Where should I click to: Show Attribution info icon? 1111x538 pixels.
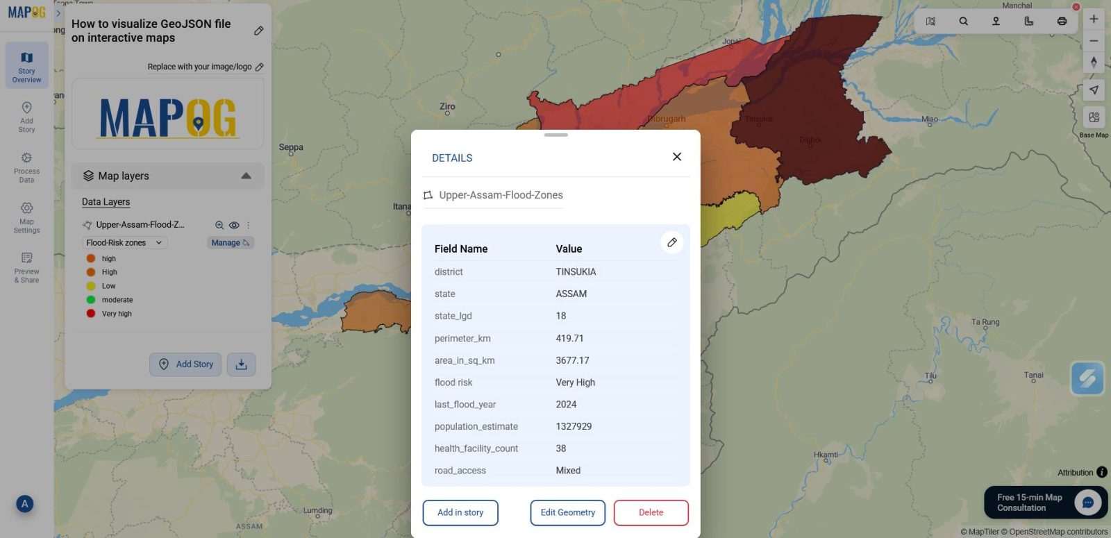tap(1102, 472)
